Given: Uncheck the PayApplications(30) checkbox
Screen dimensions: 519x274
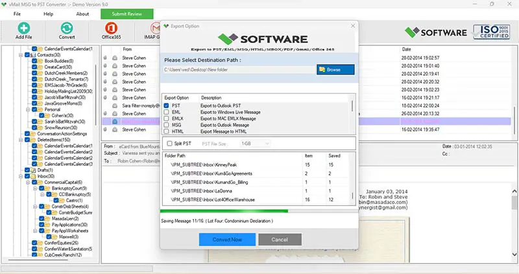Looking at the screenshot, I should (42, 225).
